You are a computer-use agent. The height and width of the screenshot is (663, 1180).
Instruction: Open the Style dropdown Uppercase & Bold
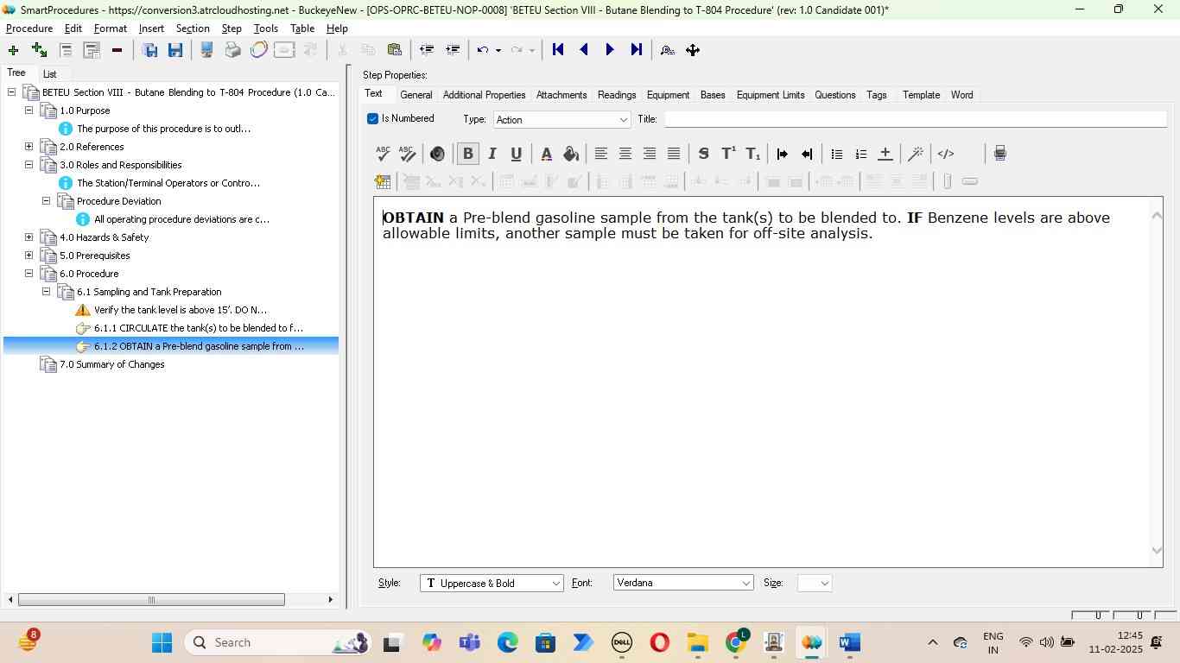pos(492,583)
